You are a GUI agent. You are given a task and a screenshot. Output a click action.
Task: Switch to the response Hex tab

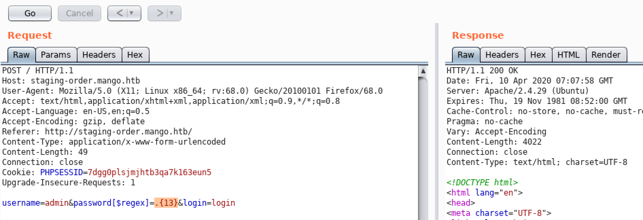(x=538, y=55)
